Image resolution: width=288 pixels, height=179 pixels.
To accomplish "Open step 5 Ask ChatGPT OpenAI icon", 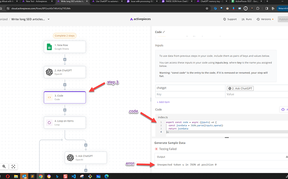I will point(71,158).
